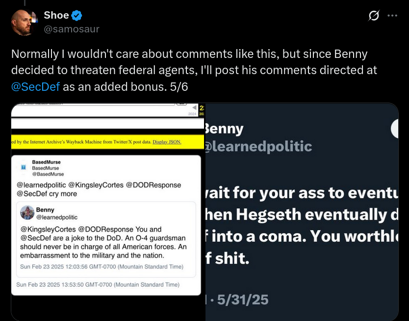Click the Wayback previous-capture arrow
Screen dimensions: 409x321
click(x=194, y=107)
